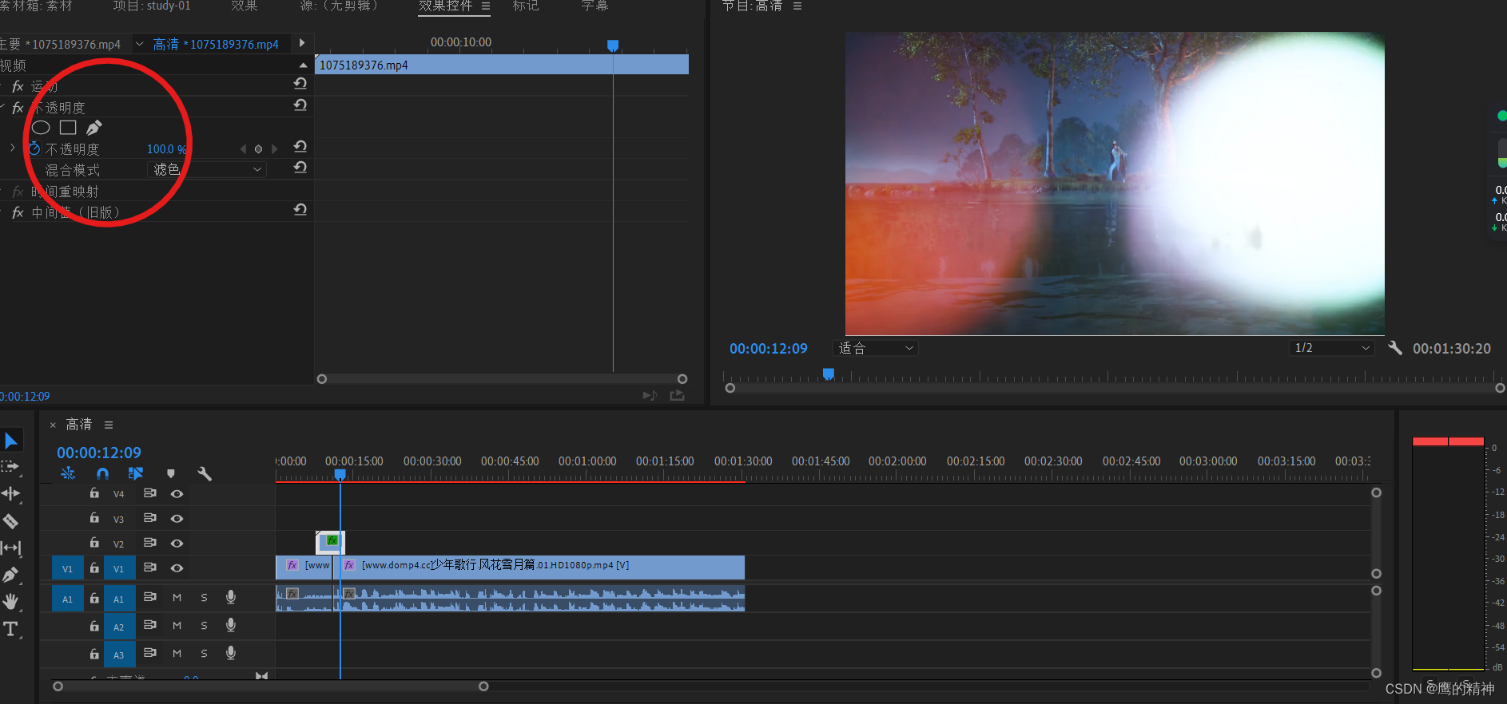Screen dimensions: 1507x704
Task: Click timeline timecode 00:00:12:09
Action: (99, 453)
